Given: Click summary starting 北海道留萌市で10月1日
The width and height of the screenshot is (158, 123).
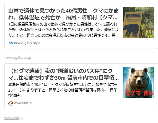Looking at the screenshot, I should 63,90.
